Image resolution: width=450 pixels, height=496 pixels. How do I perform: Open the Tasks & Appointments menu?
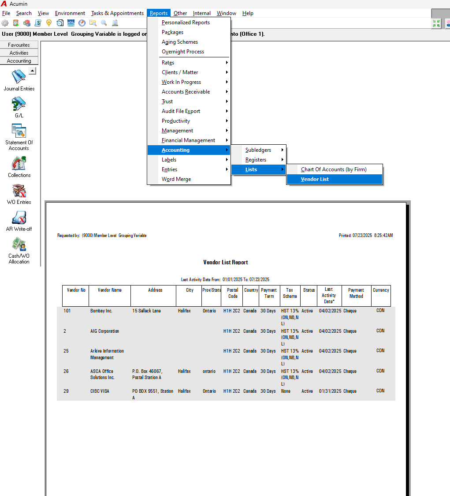(117, 13)
